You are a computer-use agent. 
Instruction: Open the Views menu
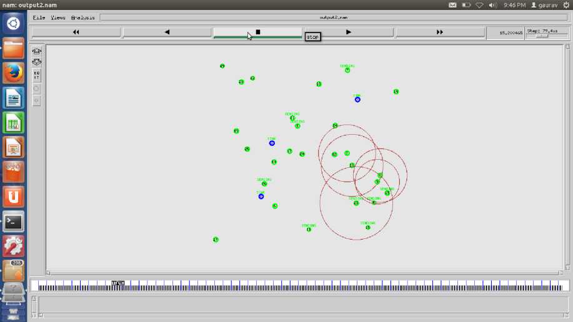[x=57, y=17]
